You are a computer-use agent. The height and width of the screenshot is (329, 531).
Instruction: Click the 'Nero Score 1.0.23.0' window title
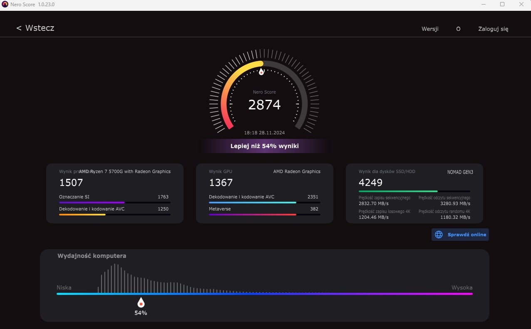(x=32, y=5)
